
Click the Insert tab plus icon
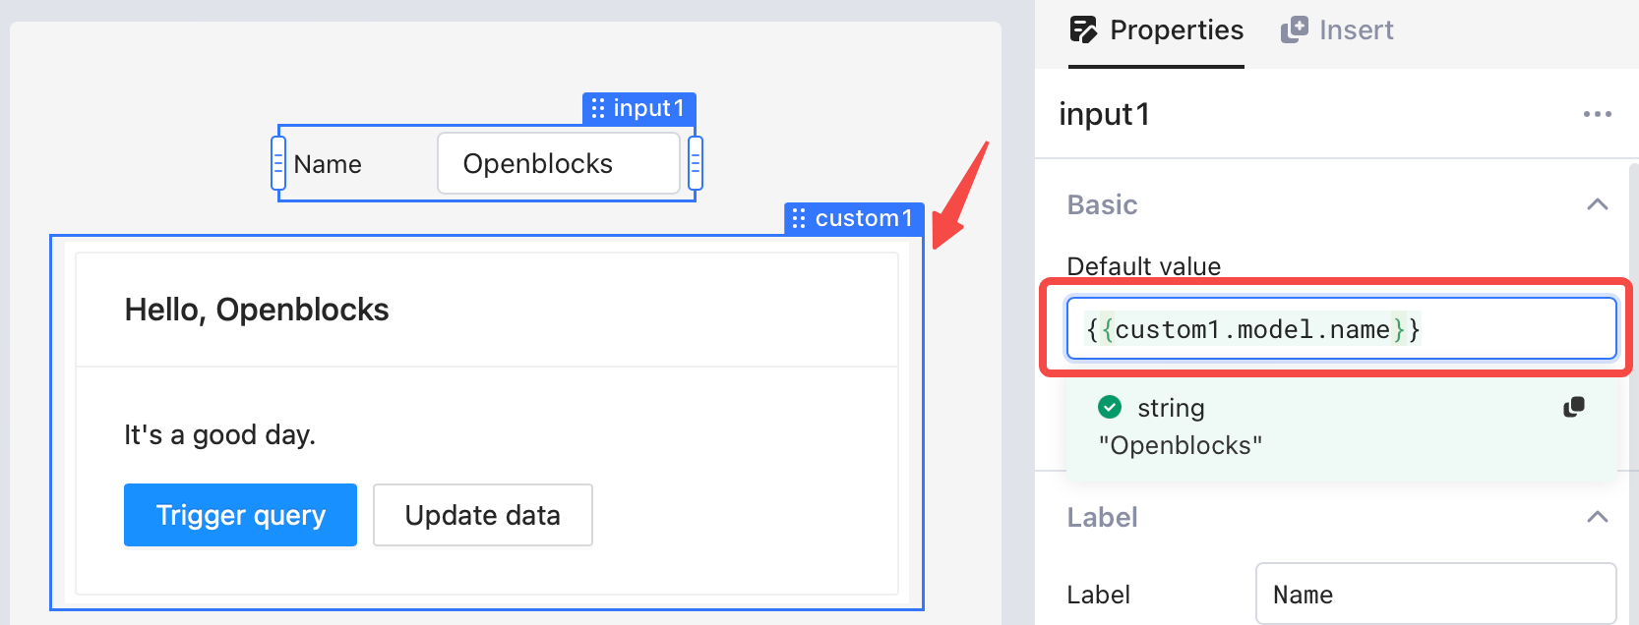point(1294,30)
